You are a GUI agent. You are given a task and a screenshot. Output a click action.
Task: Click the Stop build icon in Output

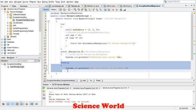44,95
